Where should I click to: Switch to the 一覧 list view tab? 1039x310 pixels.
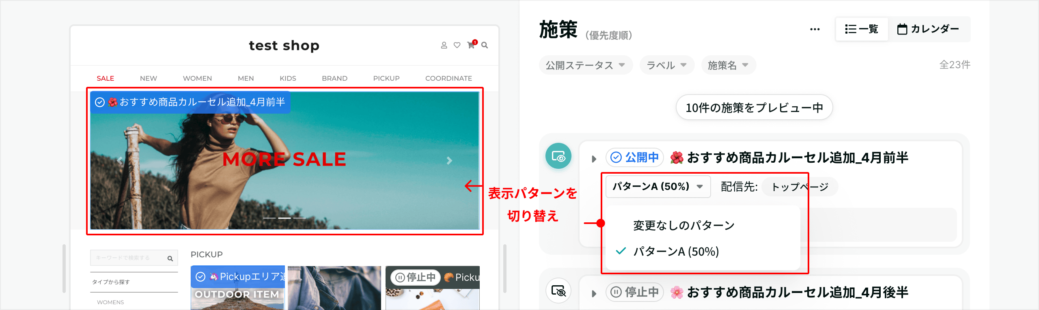862,29
